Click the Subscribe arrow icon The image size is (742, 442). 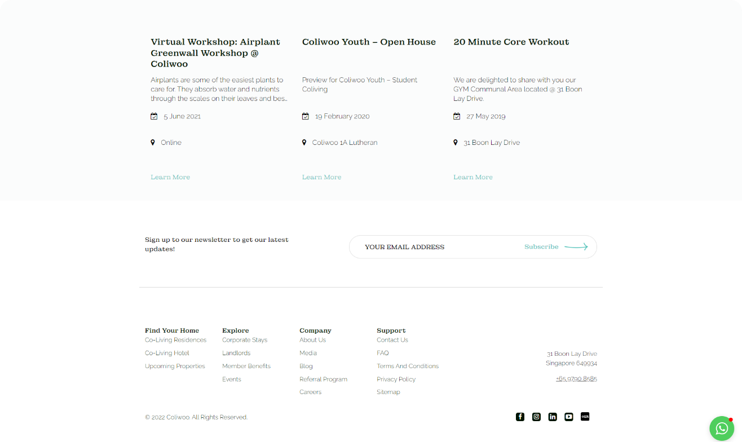576,247
